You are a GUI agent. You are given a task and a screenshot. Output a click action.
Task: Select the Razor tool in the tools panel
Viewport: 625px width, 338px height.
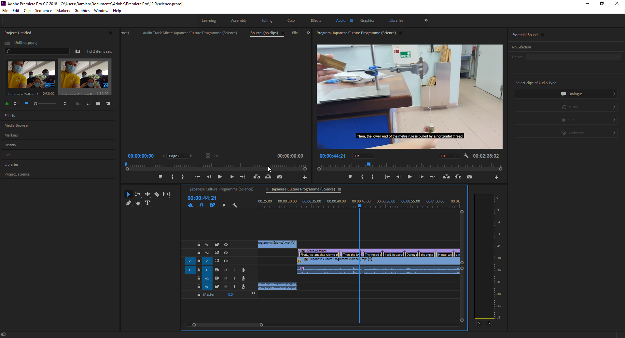(x=157, y=194)
